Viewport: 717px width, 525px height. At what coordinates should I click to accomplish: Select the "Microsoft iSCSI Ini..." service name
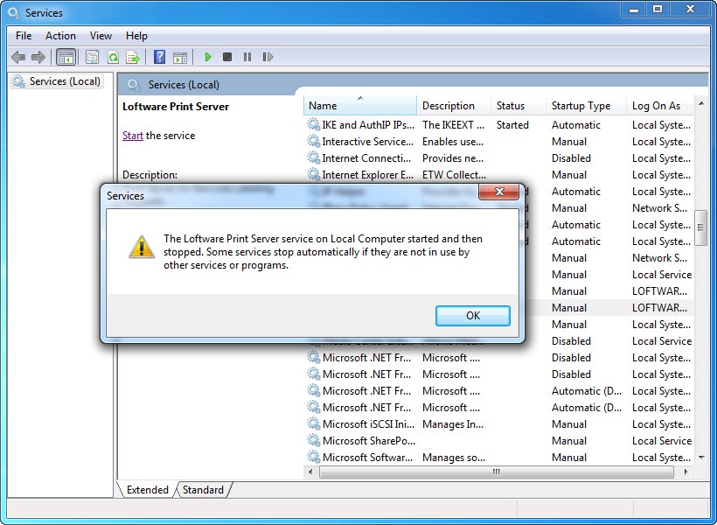click(369, 424)
